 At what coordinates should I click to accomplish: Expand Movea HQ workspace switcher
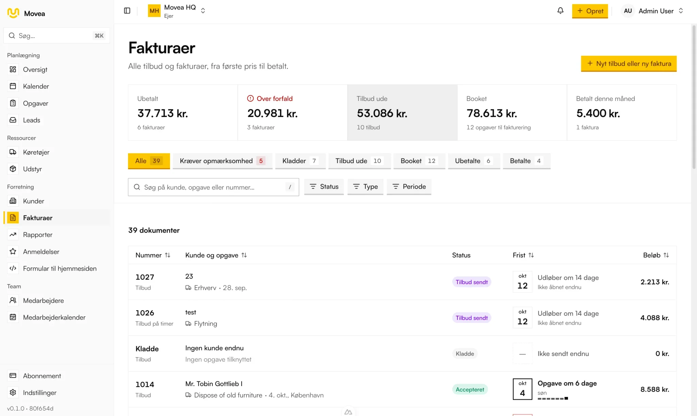pyautogui.click(x=177, y=11)
